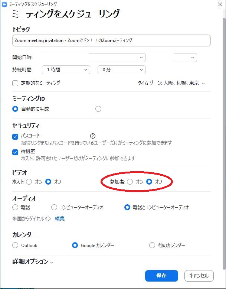Expand 詳細オプション section
Image resolution: width=226 pixels, height=289 pixels.
pos(33,262)
